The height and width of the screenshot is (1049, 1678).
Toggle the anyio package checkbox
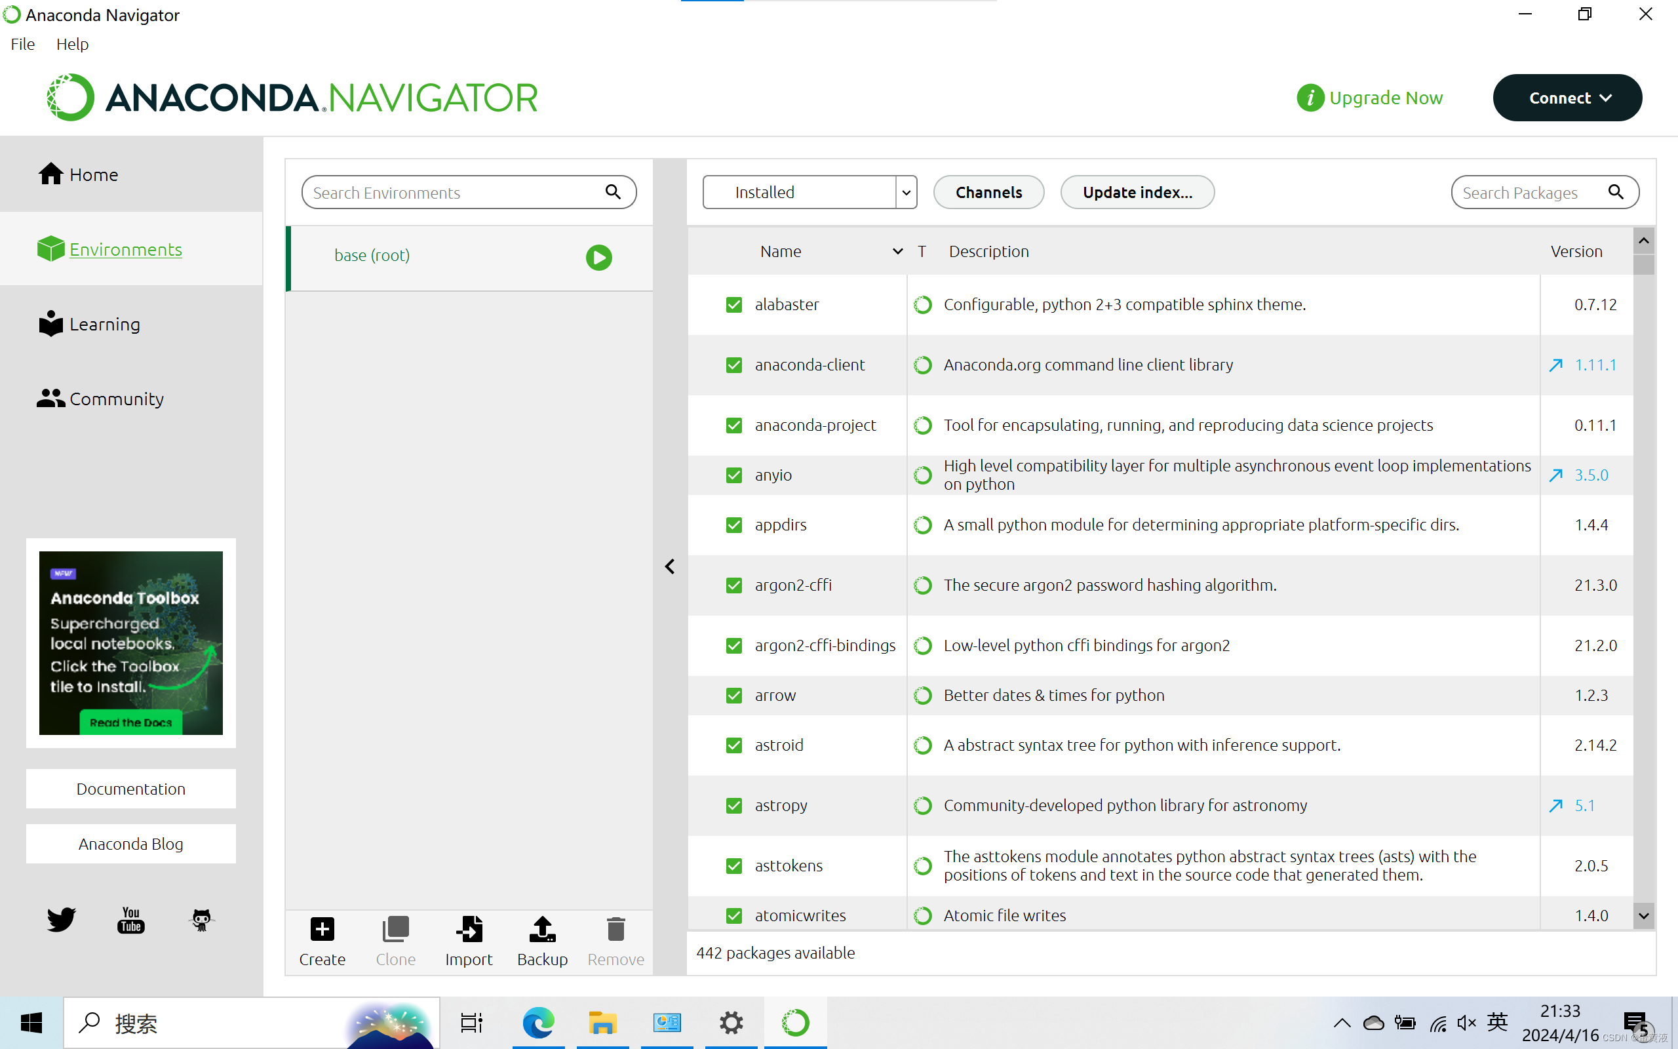pos(733,475)
